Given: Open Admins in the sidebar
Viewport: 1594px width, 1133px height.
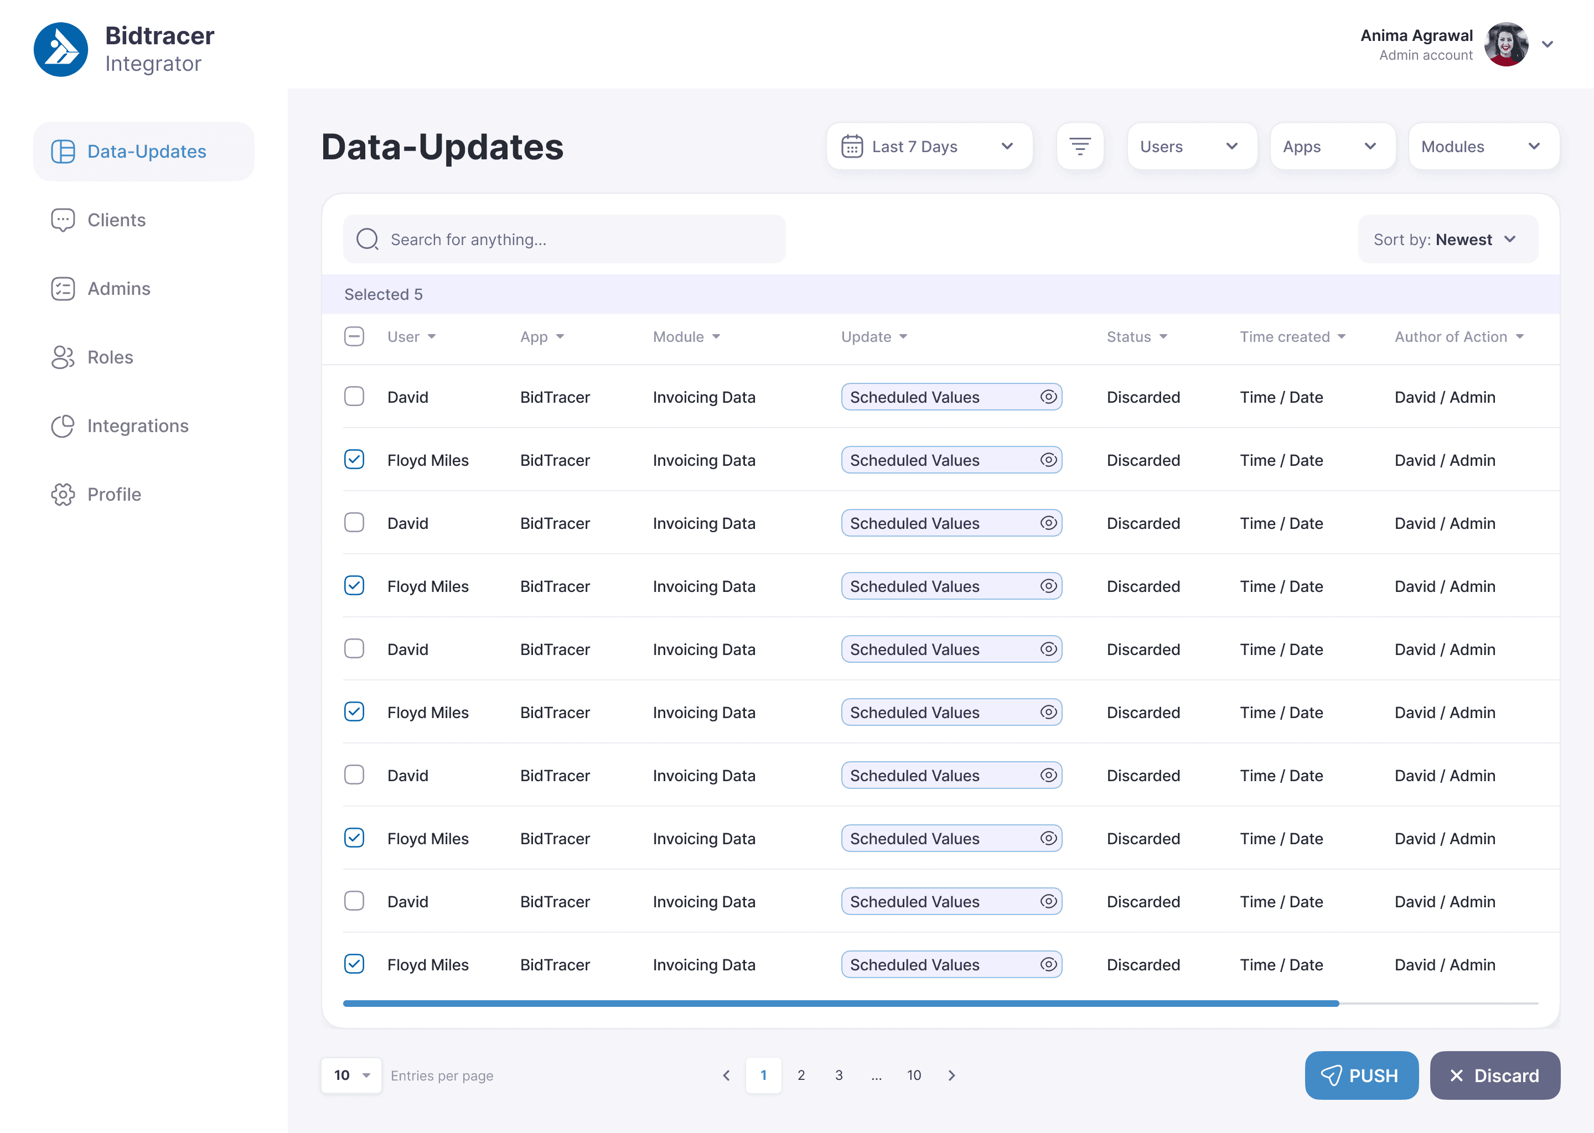Looking at the screenshot, I should tap(144, 289).
